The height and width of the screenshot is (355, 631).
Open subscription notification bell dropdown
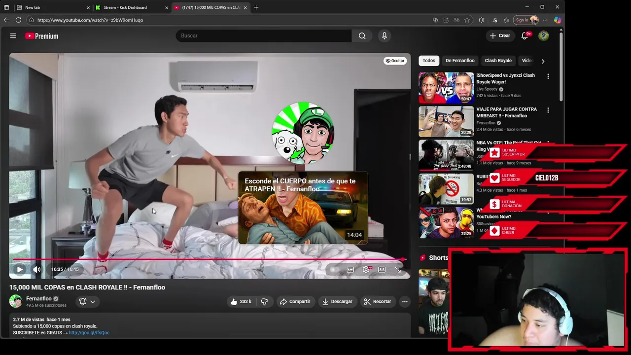pos(87,301)
